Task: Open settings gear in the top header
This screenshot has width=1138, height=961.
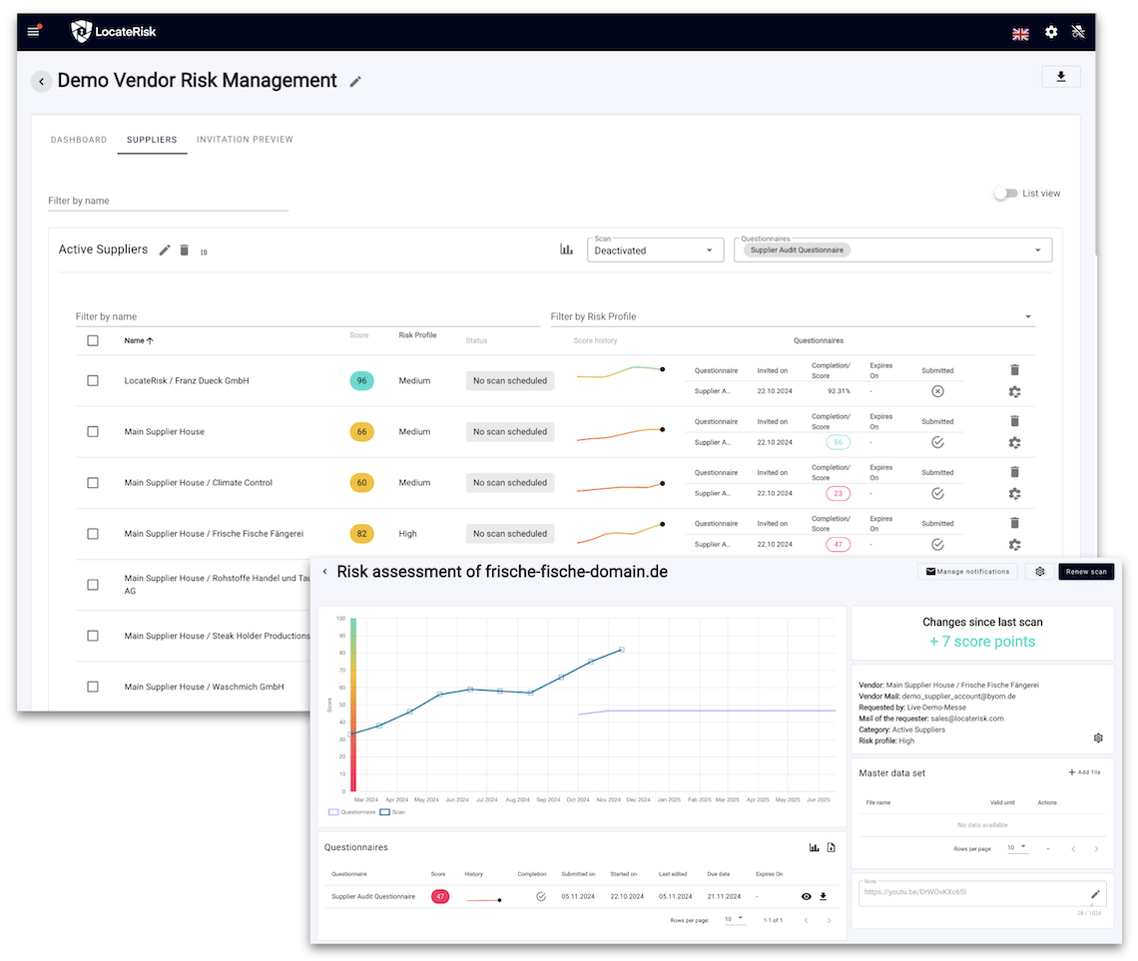Action: tap(1051, 32)
